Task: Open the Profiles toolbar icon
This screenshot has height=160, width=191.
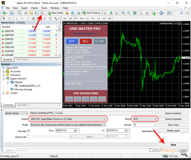Action: click(x=11, y=13)
